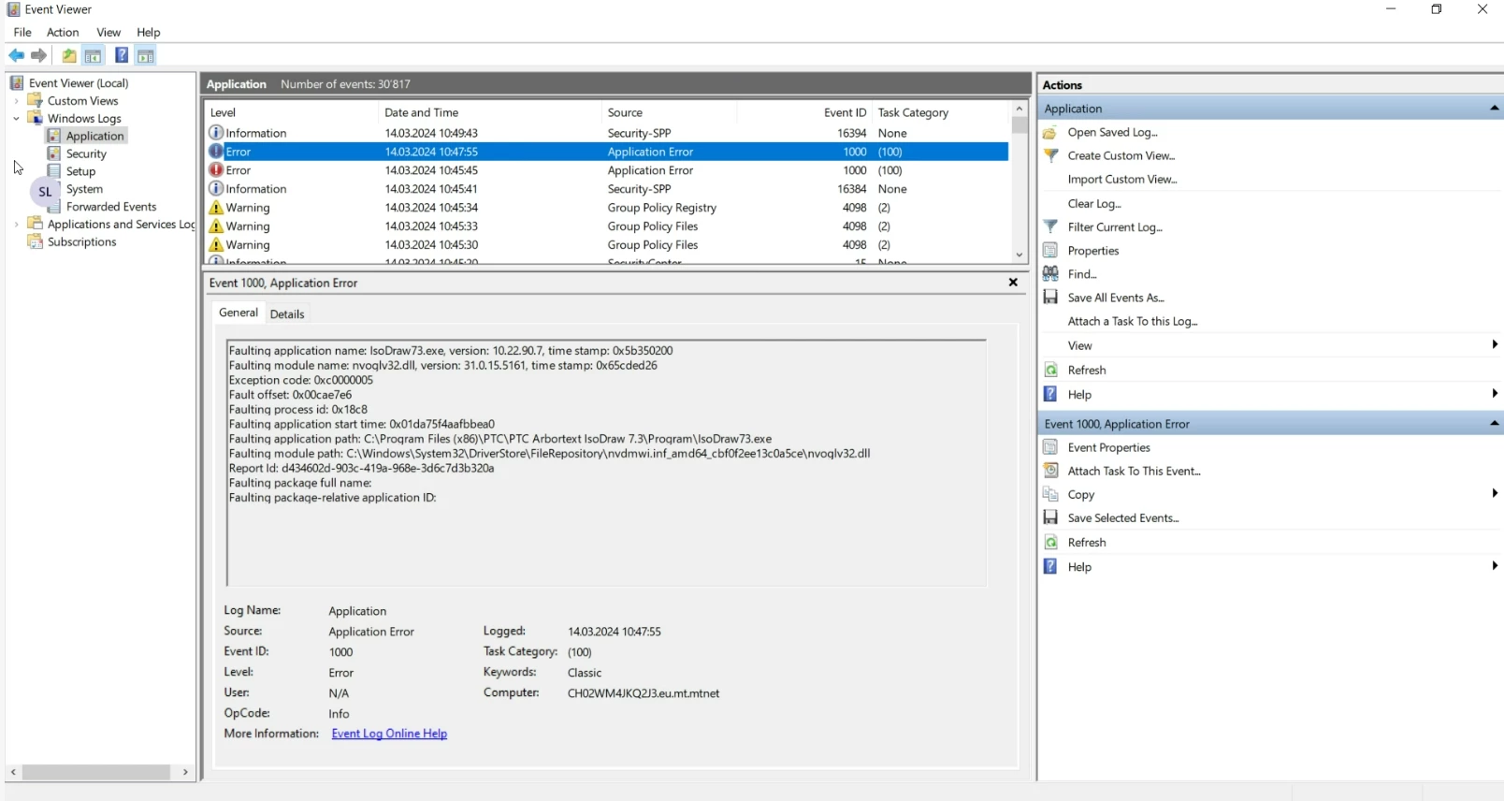
Task: Collapse the Windows Logs tree node
Action: click(x=16, y=119)
